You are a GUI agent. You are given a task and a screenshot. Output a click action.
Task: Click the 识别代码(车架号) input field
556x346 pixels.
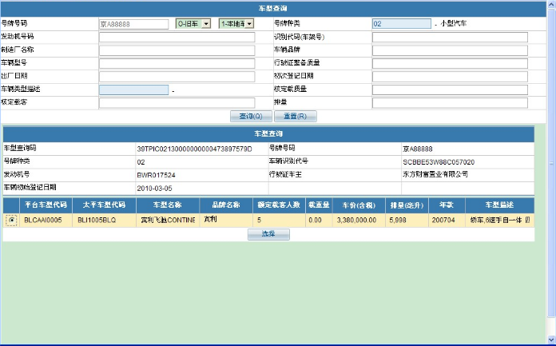pyautogui.click(x=450, y=37)
